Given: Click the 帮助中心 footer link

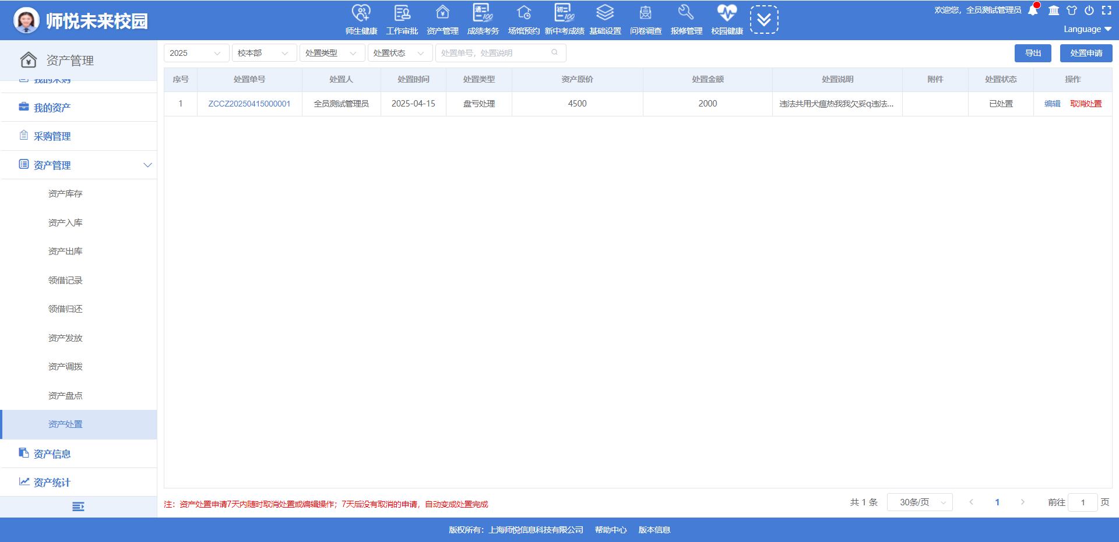Looking at the screenshot, I should 611,530.
